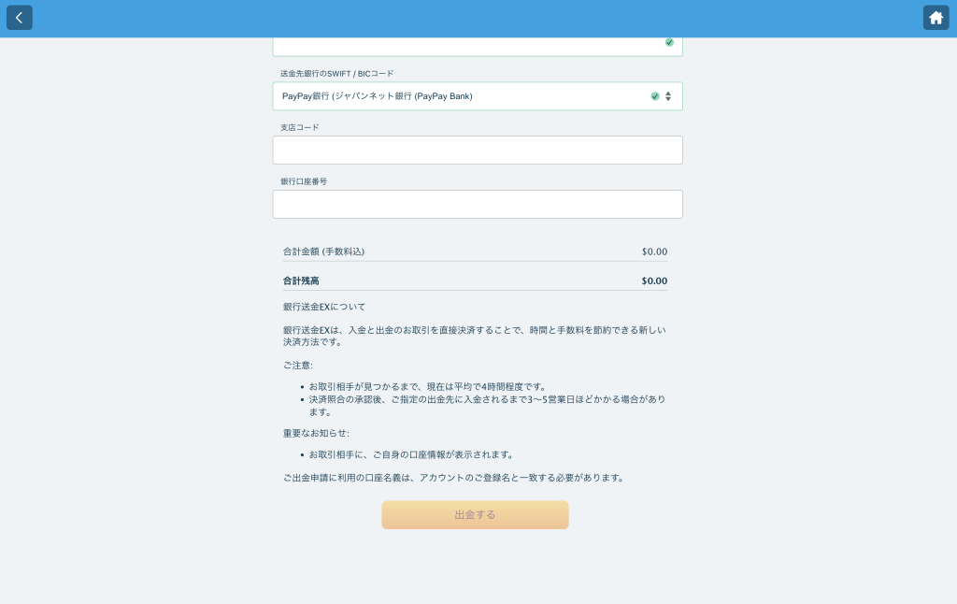This screenshot has height=604, width=957.
Task: Click the 重要なお知らせ: heading text
Action: tap(316, 433)
